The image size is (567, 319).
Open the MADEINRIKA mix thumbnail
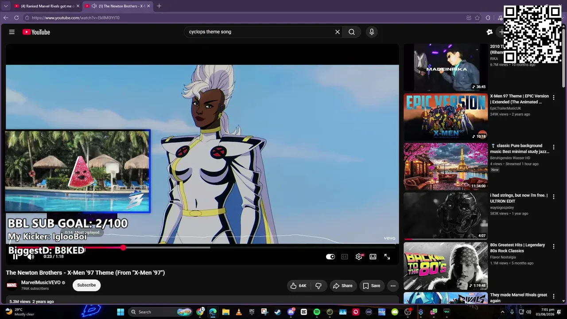tap(446, 67)
